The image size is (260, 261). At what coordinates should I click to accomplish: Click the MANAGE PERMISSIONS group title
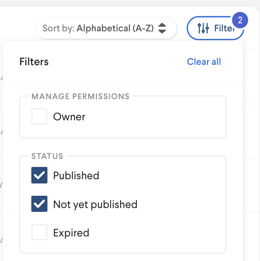[x=80, y=96]
